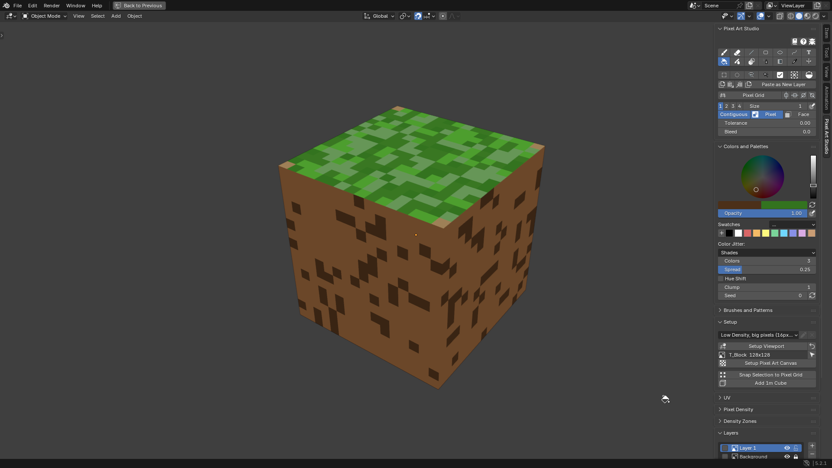Toggle the Contiguous fill option
This screenshot has width=832, height=468.
click(734, 114)
